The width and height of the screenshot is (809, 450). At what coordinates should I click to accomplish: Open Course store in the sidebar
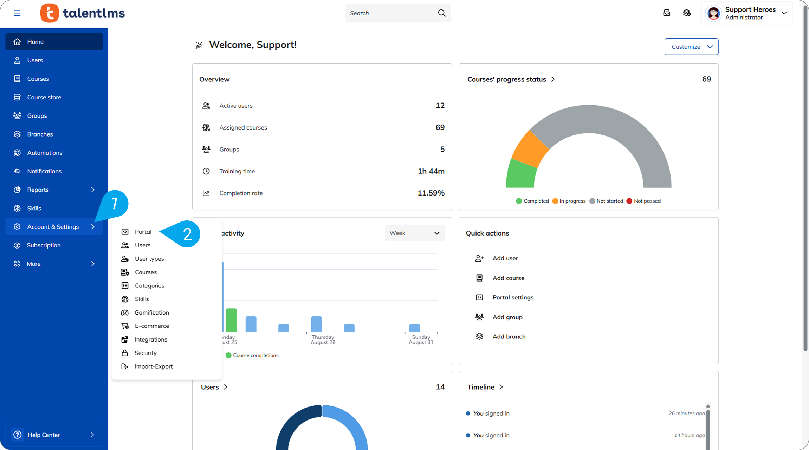pos(44,97)
